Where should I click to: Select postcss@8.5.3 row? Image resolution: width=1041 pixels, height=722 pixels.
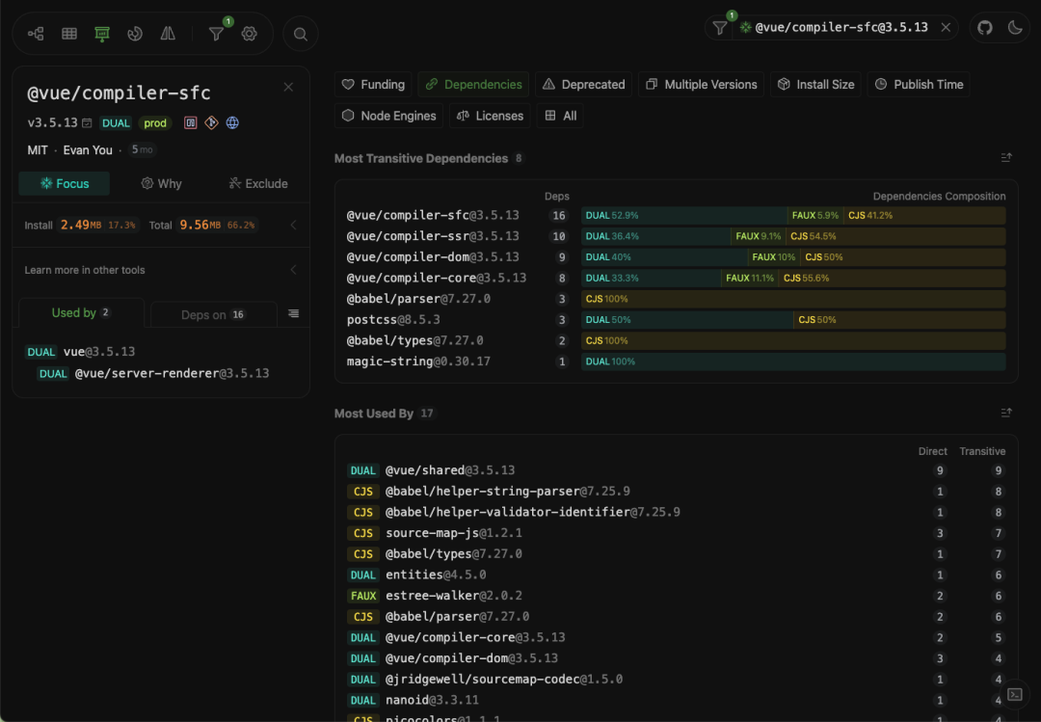coord(676,319)
